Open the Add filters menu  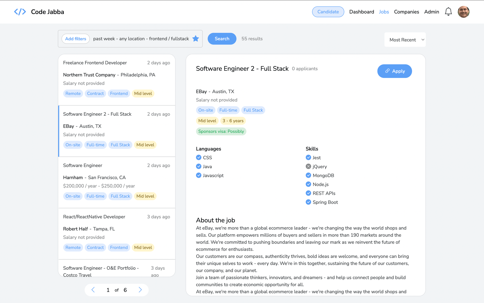click(x=76, y=39)
